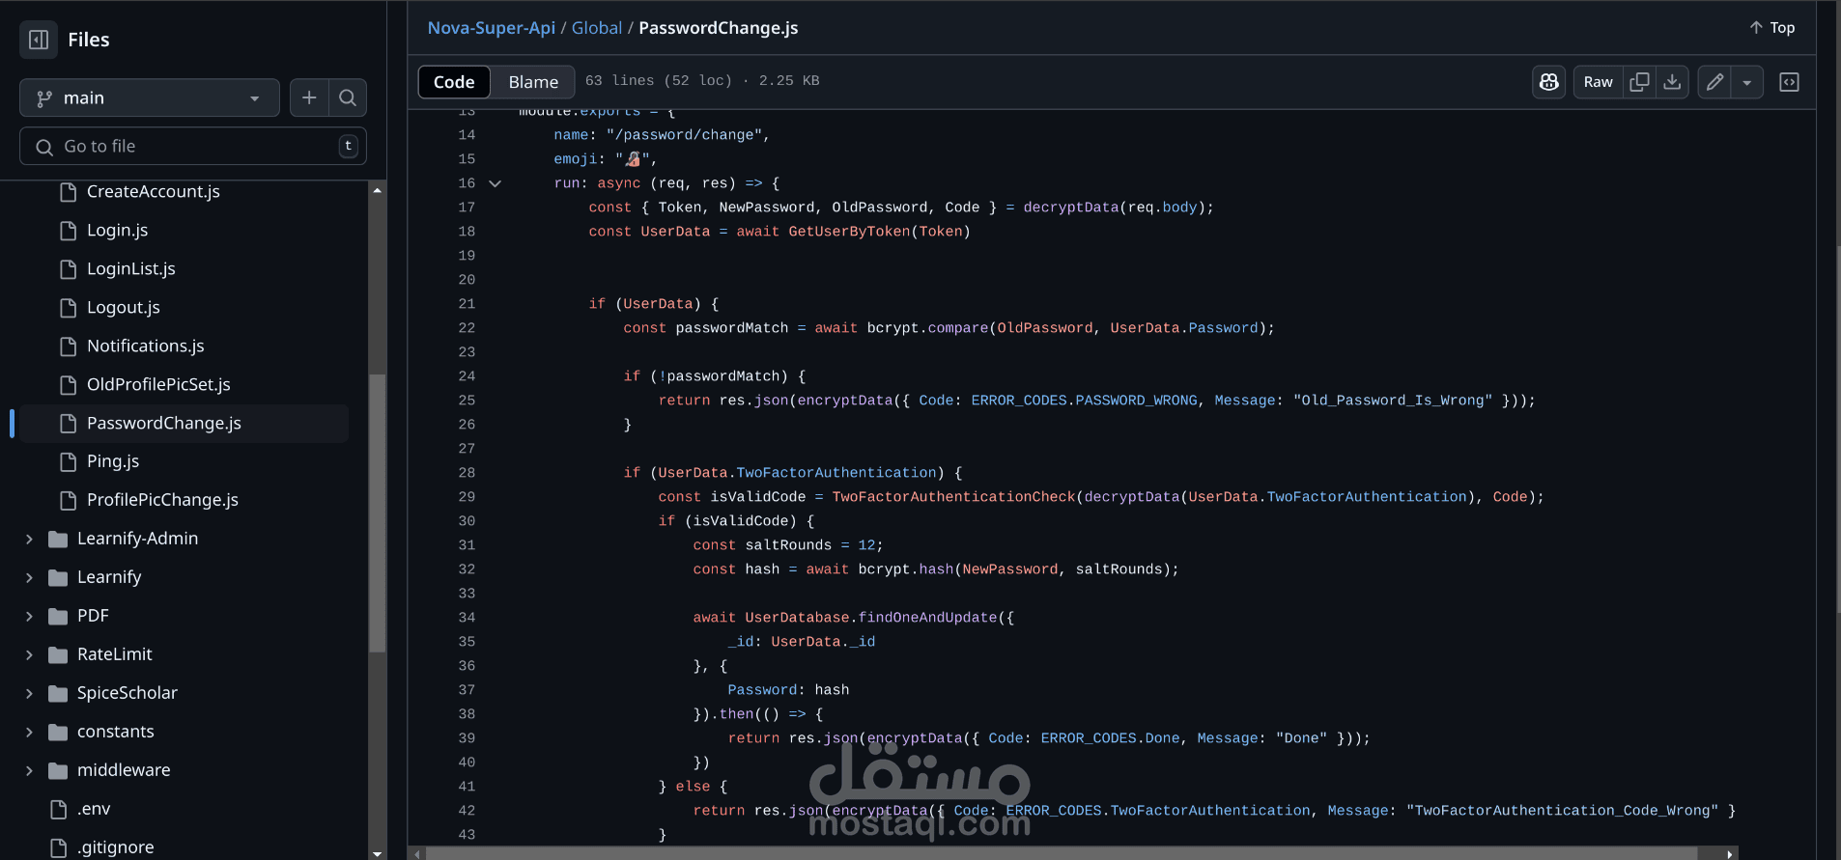Go to Global breadcrumb link
Viewport: 1841px width, 860px height.
click(x=597, y=28)
